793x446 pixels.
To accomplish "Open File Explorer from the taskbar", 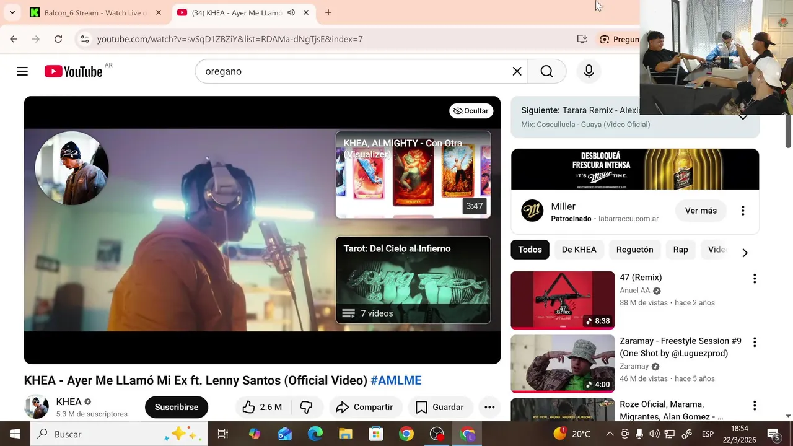I will click(x=346, y=434).
